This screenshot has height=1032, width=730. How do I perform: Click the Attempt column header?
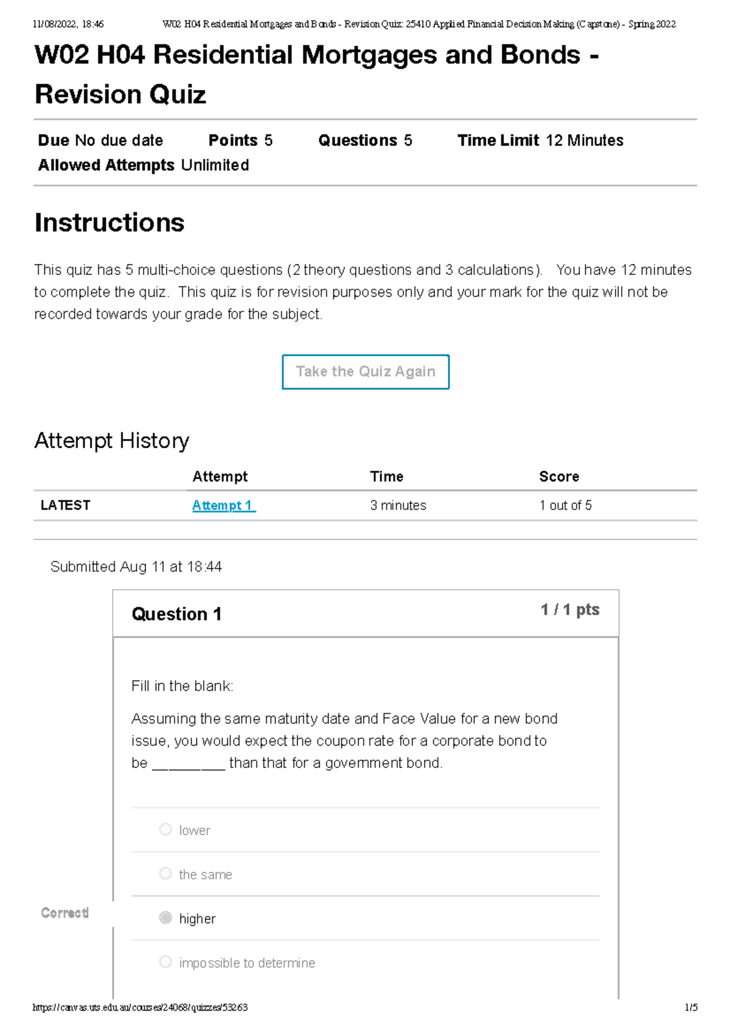[x=220, y=476]
